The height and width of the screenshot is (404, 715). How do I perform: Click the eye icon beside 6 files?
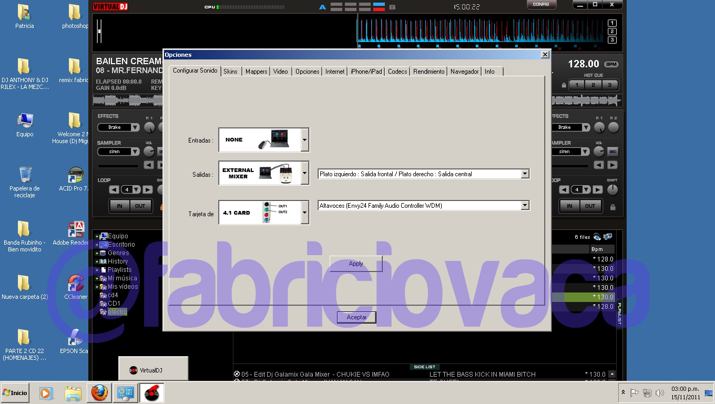coord(597,237)
